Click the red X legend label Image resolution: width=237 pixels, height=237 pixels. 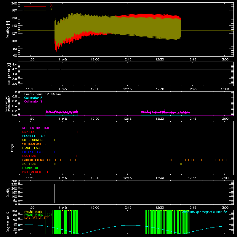(x=51, y=5)
